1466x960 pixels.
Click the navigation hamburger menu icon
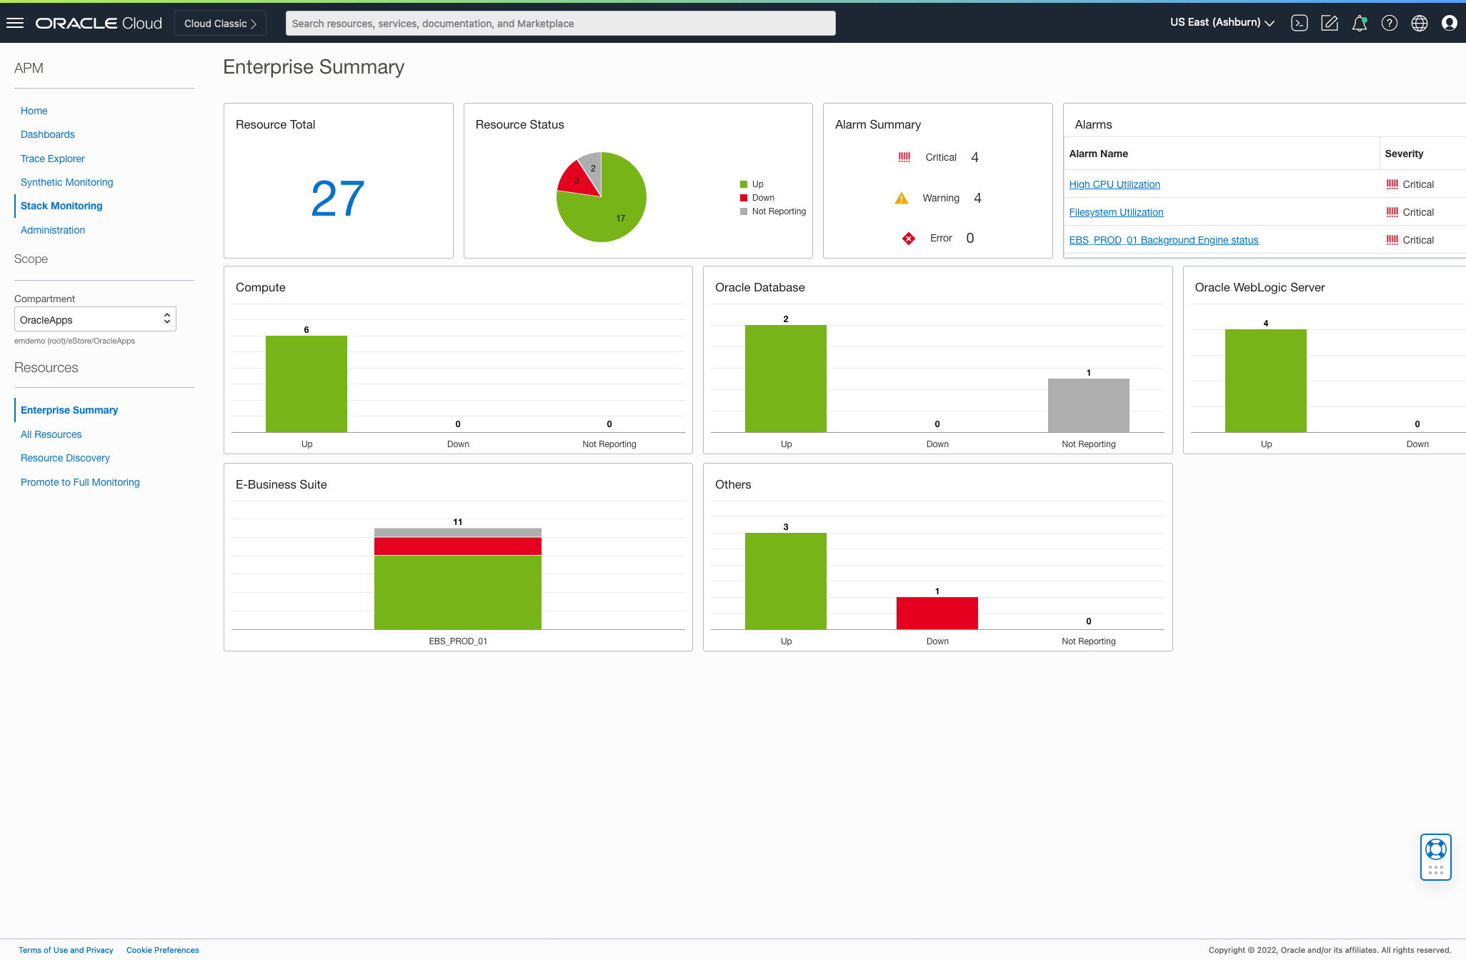15,22
